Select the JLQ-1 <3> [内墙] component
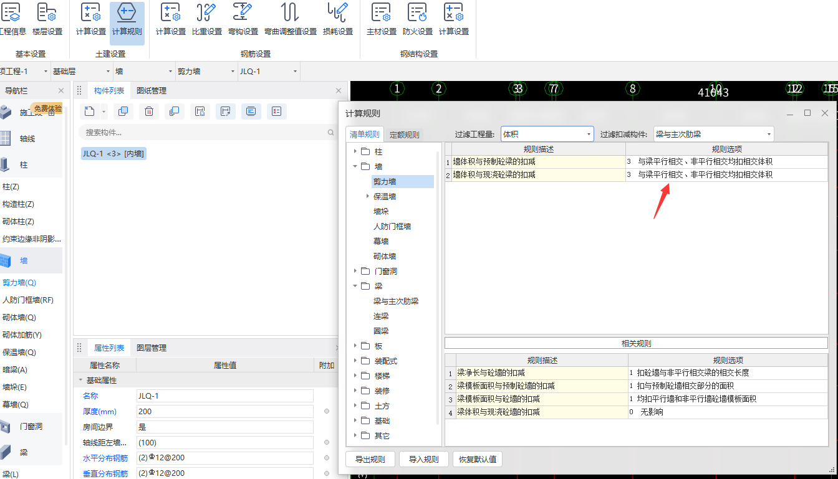This screenshot has width=838, height=479. [113, 153]
